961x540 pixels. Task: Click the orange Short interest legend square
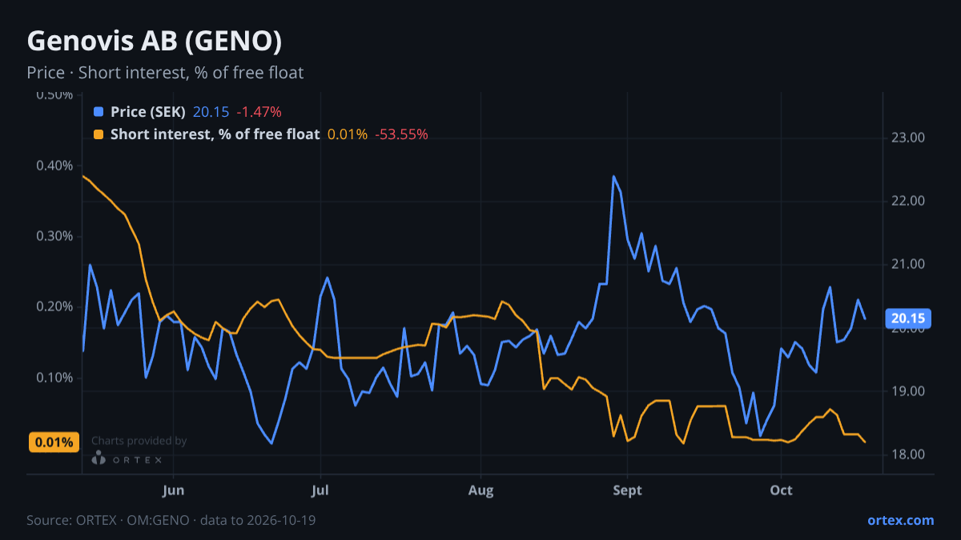[x=99, y=134]
